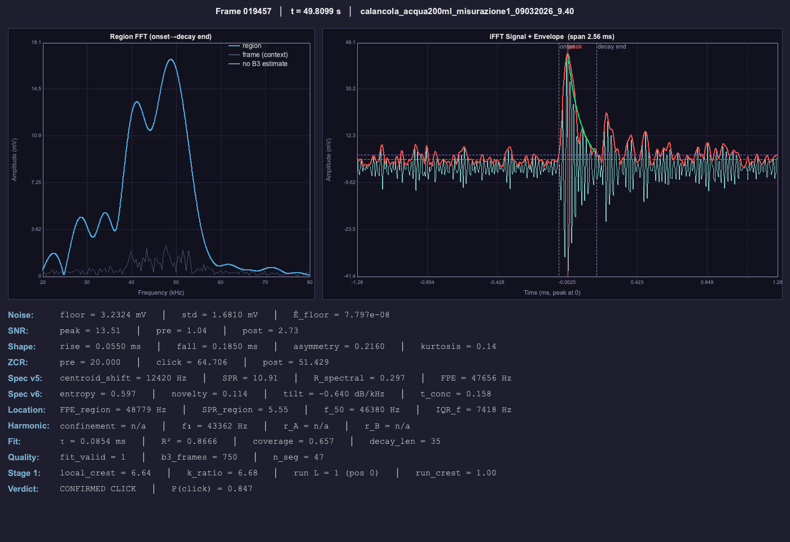Click the 'decay end' marker label
This screenshot has height=542, width=790.
click(x=612, y=46)
